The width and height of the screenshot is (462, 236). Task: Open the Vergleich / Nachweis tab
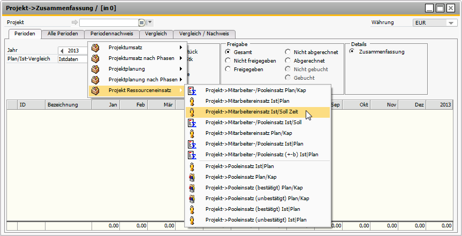pos(205,34)
